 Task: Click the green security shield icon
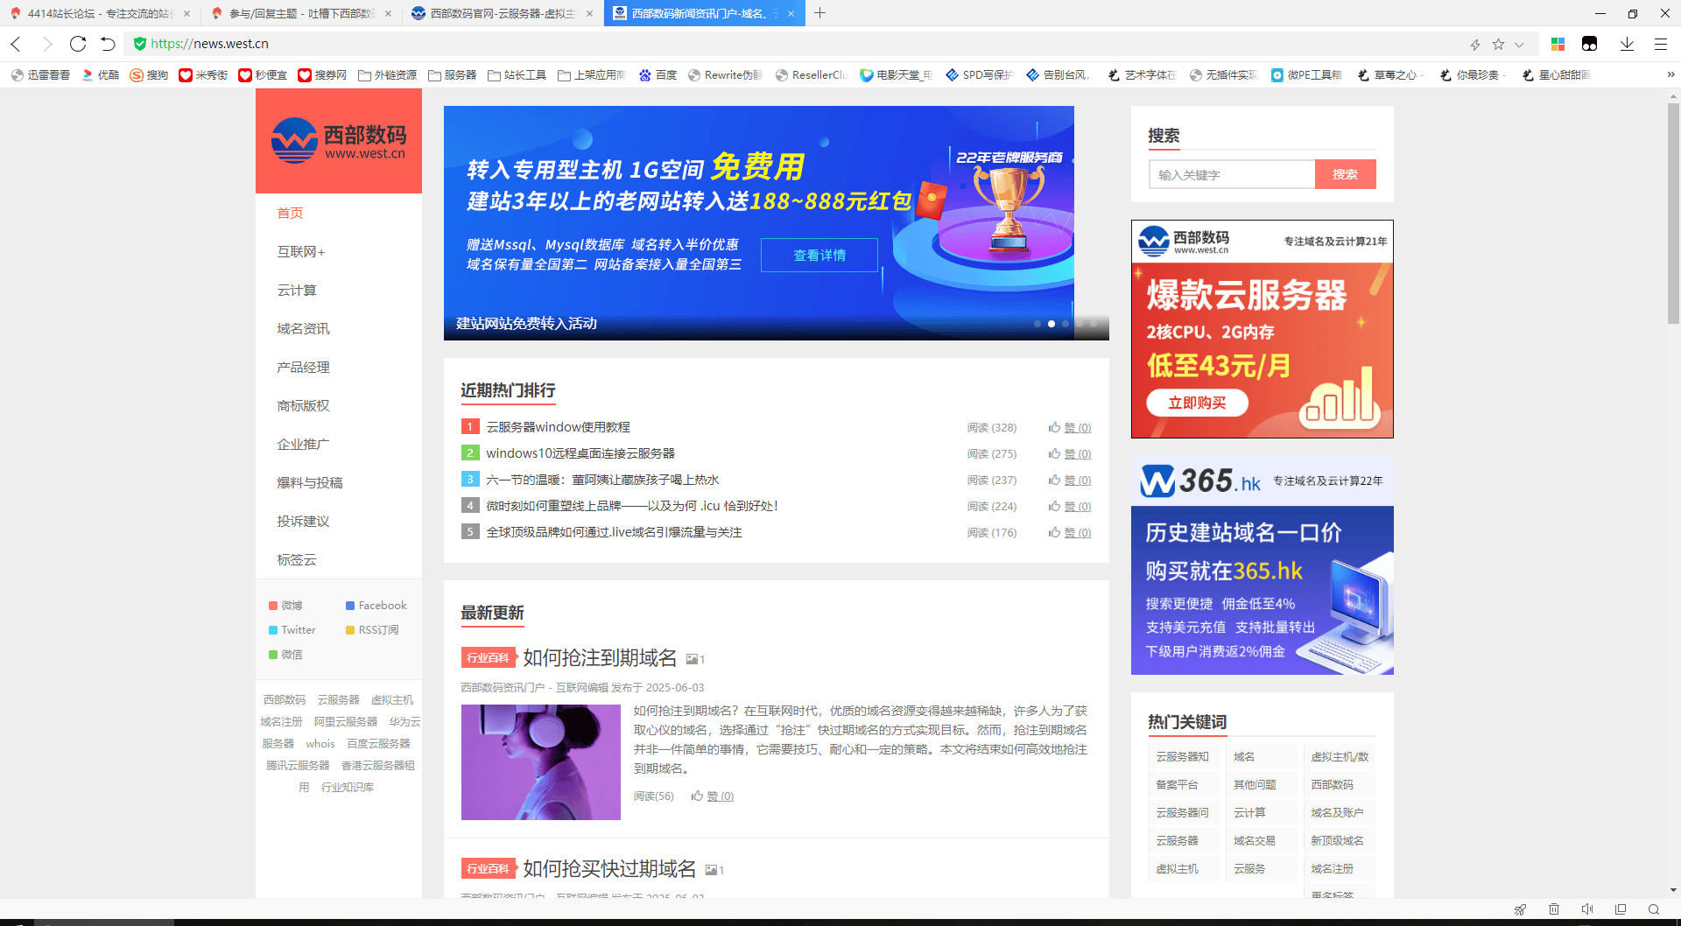pos(139,44)
